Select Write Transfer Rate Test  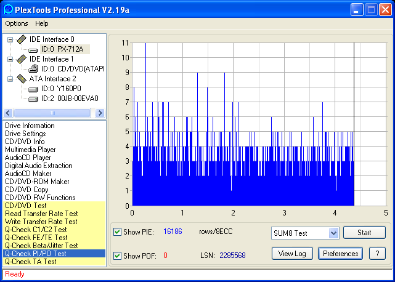point(54,222)
